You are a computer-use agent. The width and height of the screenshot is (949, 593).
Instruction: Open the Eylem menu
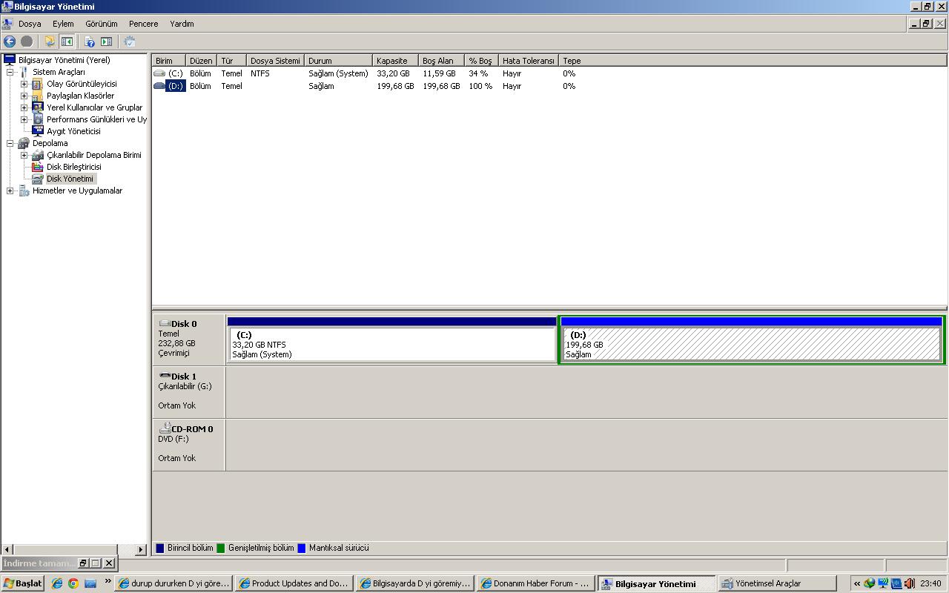(x=63, y=24)
